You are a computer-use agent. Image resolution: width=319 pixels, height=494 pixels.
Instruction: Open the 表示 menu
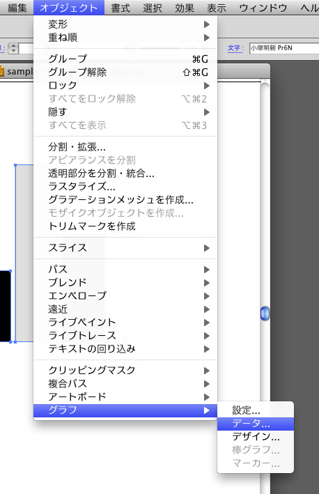point(217,8)
